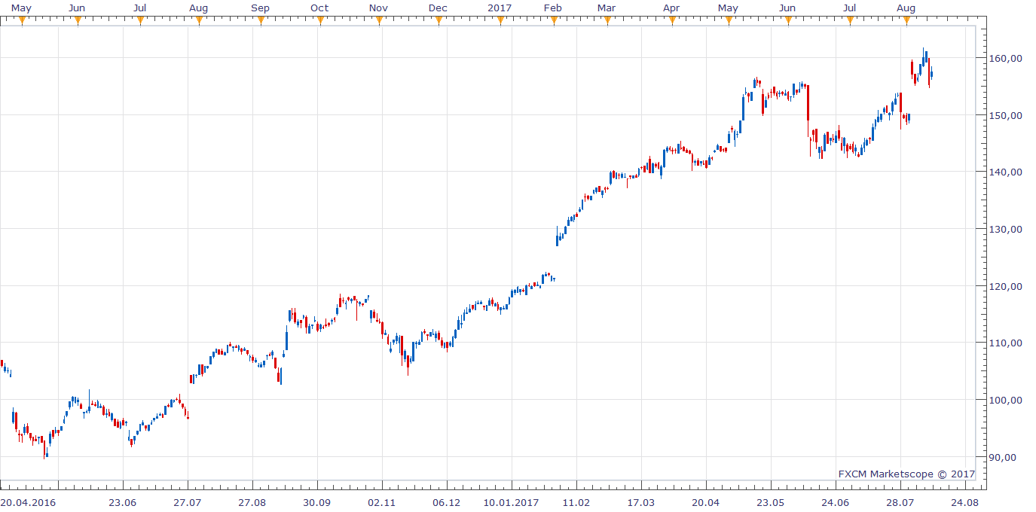Image resolution: width=1036 pixels, height=512 pixels.
Task: Click the 23.06 date label
Action: [x=122, y=502]
